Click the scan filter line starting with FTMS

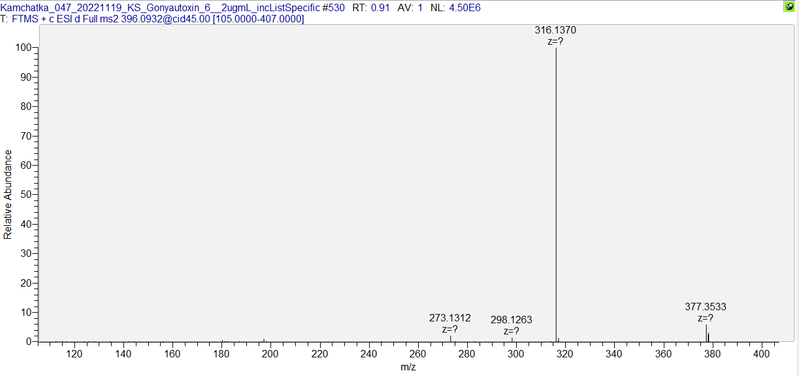click(152, 19)
